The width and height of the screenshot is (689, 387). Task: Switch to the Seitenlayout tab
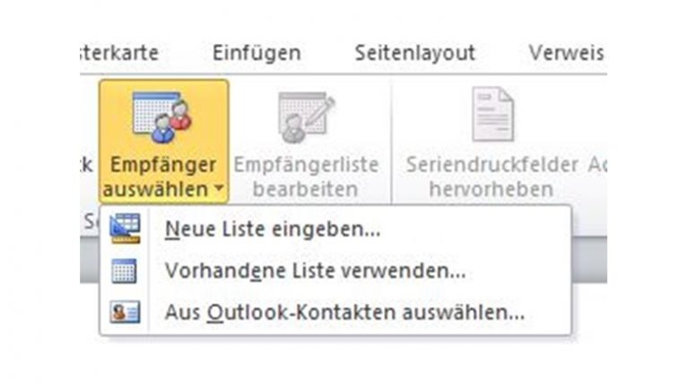414,53
